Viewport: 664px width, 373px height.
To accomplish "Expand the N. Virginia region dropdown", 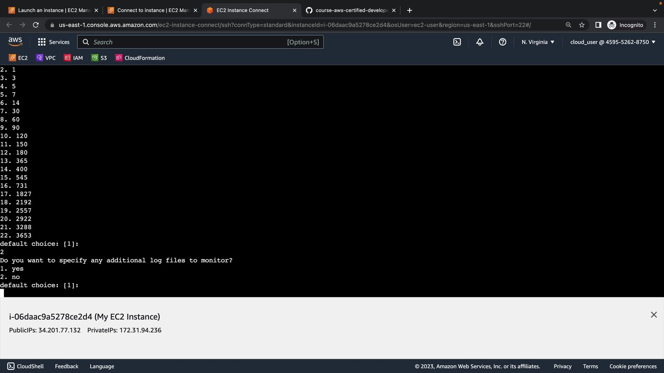I will [x=538, y=42].
